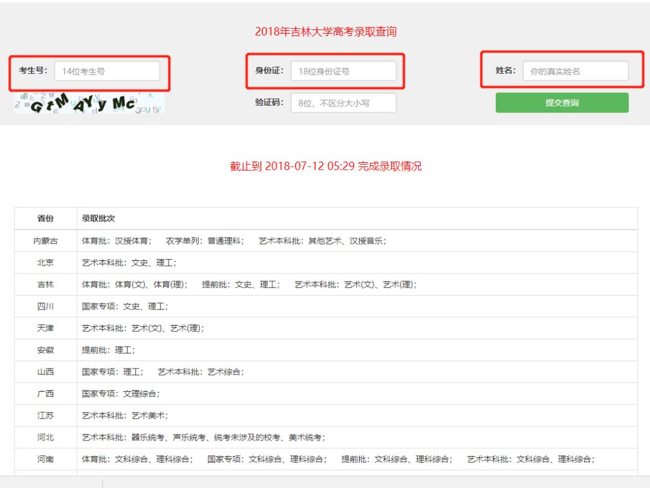Image resolution: width=650 pixels, height=488 pixels.
Task: Select the 安徽 province cell
Action: click(46, 350)
